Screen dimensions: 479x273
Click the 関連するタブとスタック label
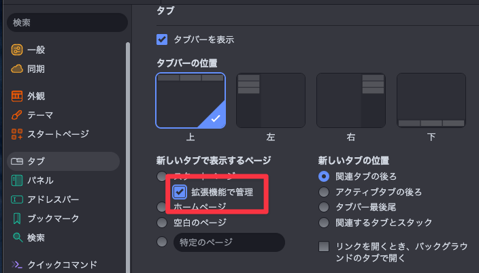click(384, 222)
